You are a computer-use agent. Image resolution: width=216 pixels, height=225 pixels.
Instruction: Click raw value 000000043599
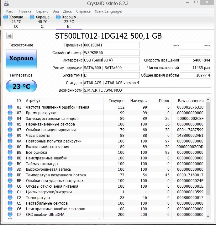pyautogui.click(x=190, y=192)
